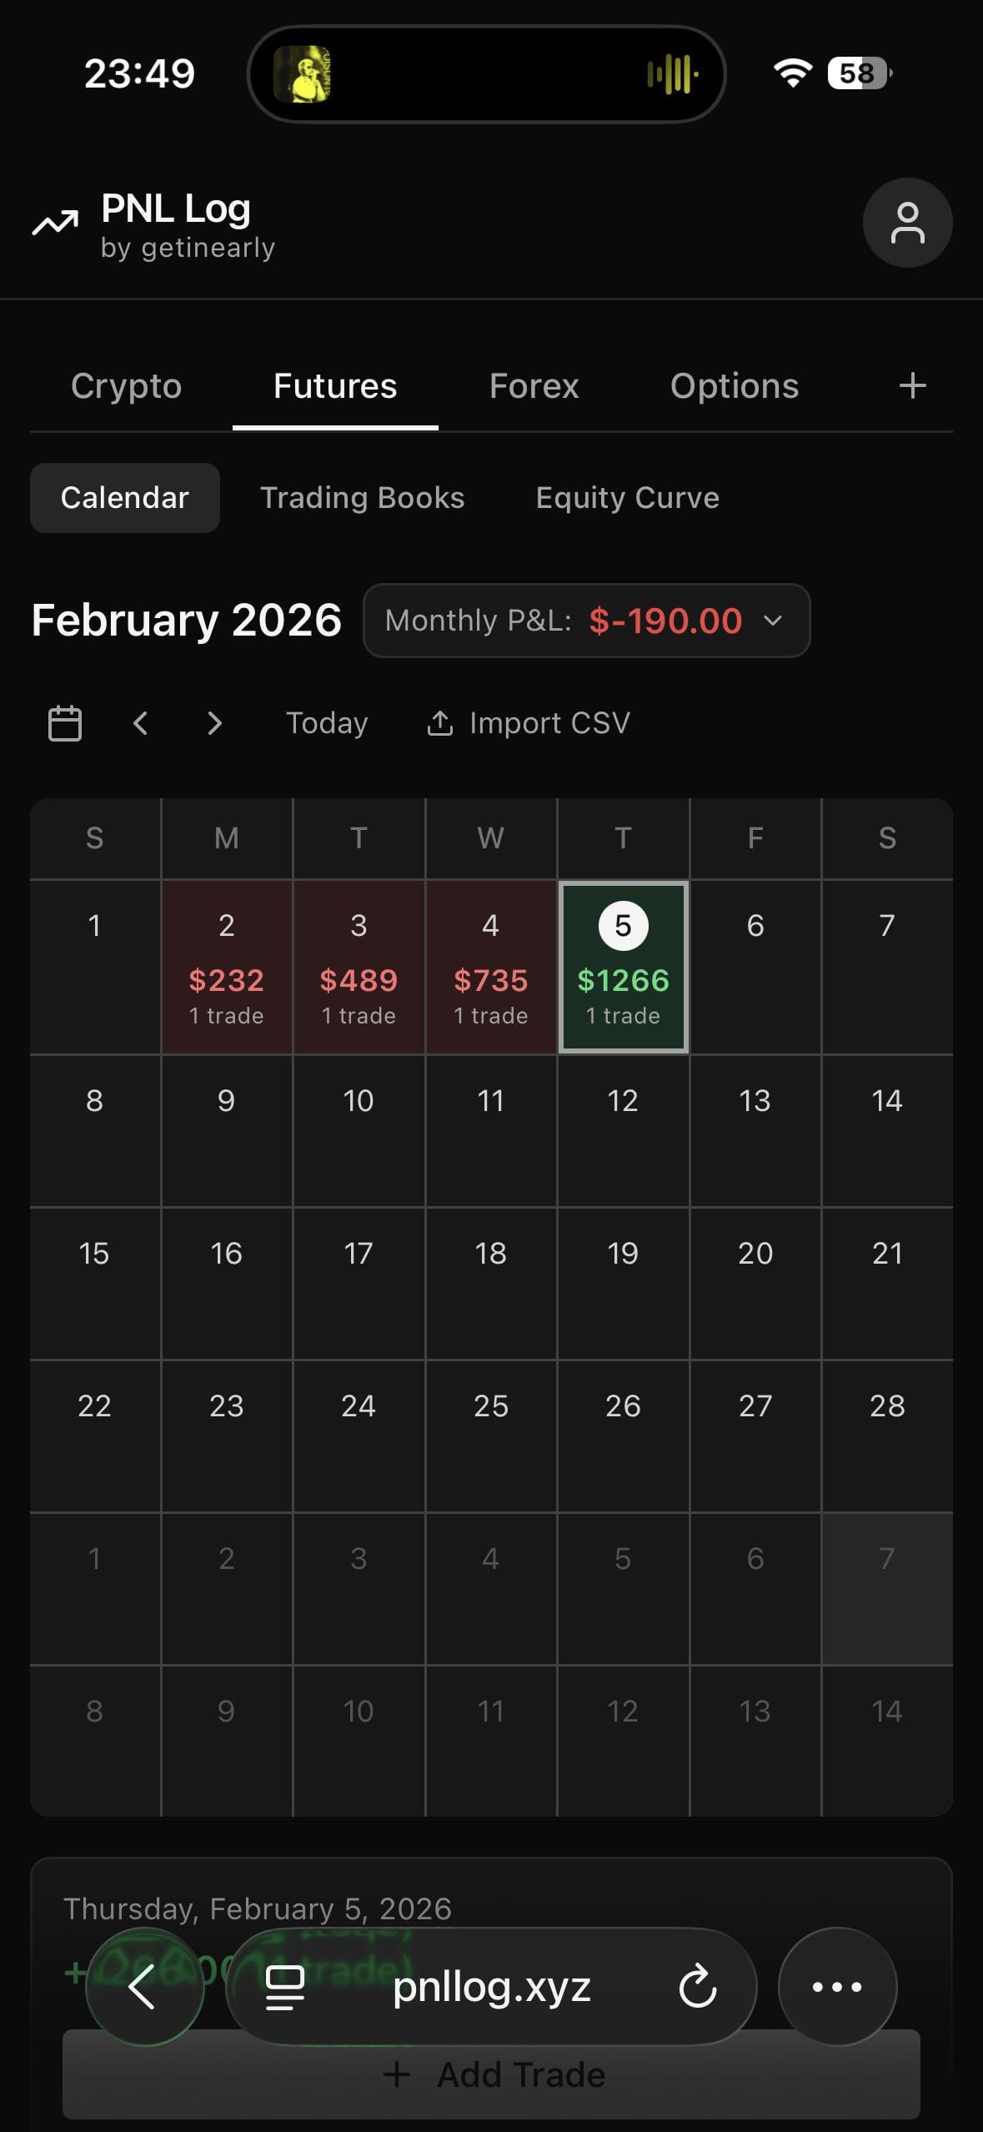983x2132 pixels.
Task: Add a new market tab with plus icon
Action: click(912, 385)
